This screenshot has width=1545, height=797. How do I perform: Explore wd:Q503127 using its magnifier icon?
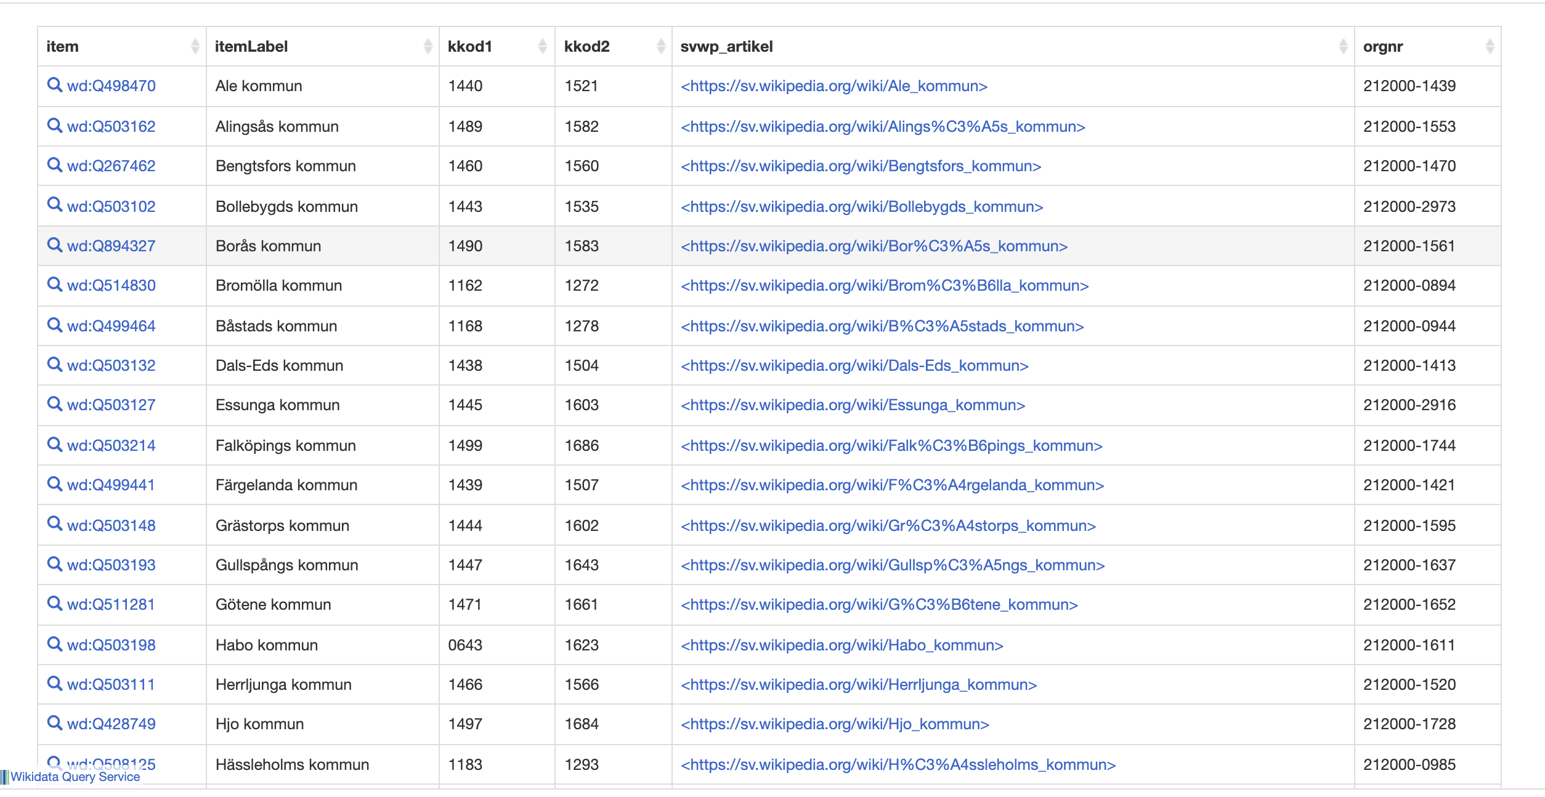click(x=55, y=404)
